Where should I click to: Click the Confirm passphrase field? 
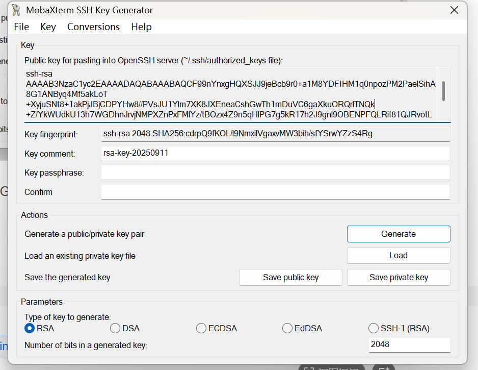click(275, 192)
